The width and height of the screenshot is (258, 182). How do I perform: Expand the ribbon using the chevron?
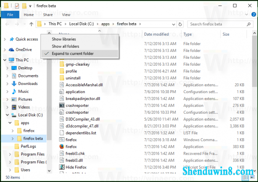246,15
